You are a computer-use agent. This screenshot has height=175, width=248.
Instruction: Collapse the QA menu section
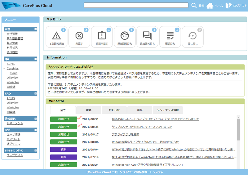36,59
